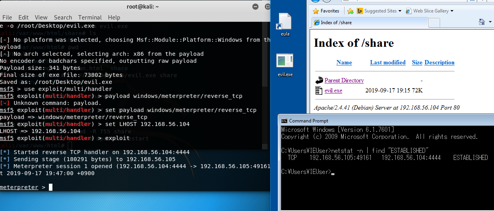Click the 'use exploit/multi/handler' command line
Image resolution: width=494 pixels, height=211 pixels.
tap(56, 89)
